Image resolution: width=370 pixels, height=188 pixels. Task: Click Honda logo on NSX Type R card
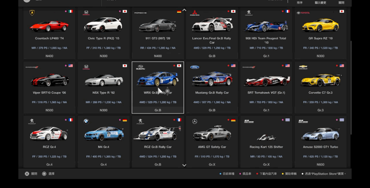pyautogui.click(x=86, y=67)
